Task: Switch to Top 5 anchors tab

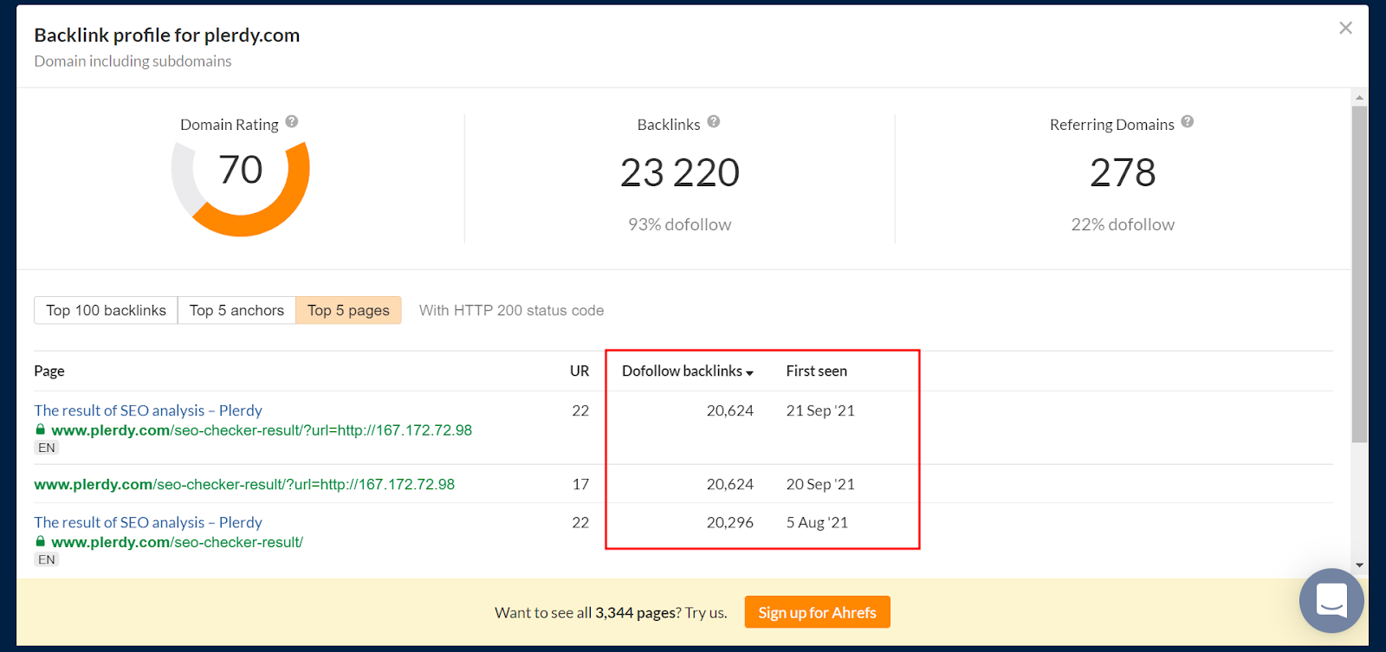Action: [236, 310]
